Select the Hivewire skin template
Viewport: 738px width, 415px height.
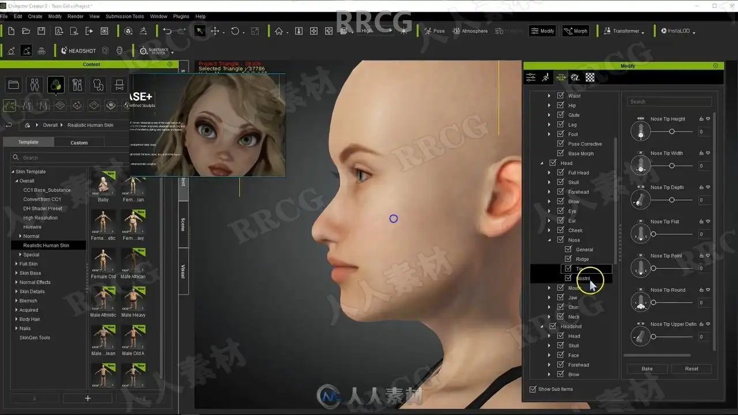[x=32, y=227]
